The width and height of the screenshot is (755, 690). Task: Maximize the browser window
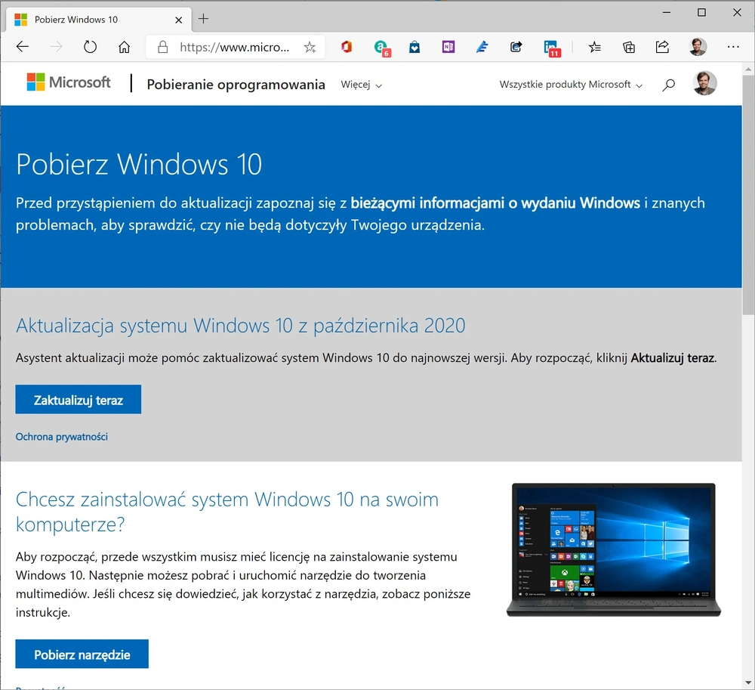[701, 13]
